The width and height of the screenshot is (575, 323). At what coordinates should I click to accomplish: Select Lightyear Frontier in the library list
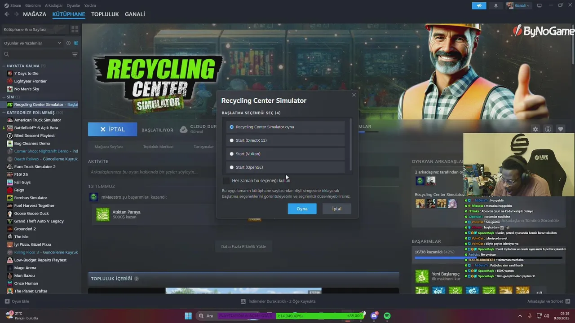(30, 81)
